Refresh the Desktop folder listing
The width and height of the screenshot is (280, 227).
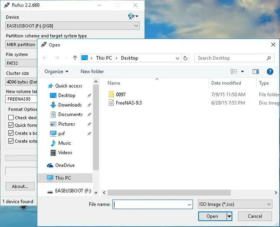[x=185, y=58]
